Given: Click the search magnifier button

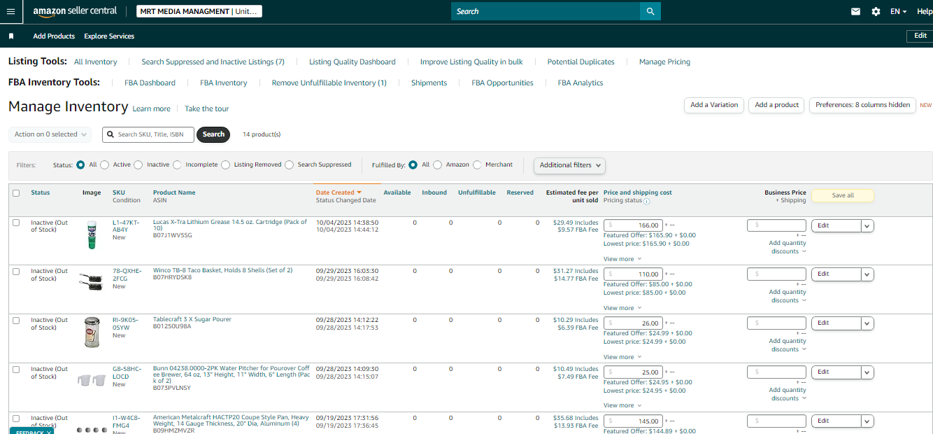Looking at the screenshot, I should pyautogui.click(x=650, y=11).
